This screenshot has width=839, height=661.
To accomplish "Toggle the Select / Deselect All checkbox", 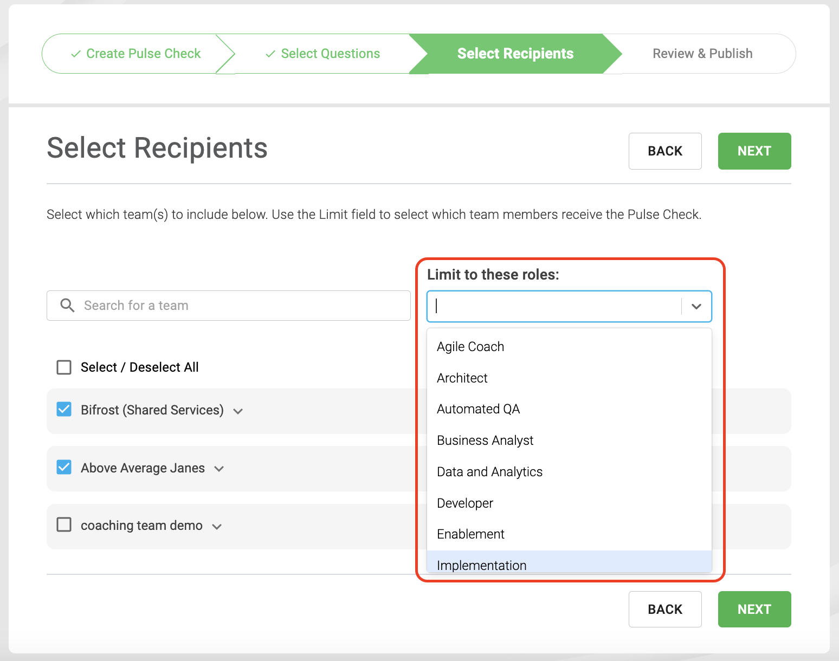I will pyautogui.click(x=64, y=367).
